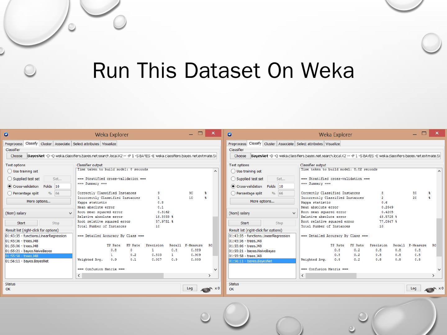Click the Folds input field in the right window

coord(286,186)
